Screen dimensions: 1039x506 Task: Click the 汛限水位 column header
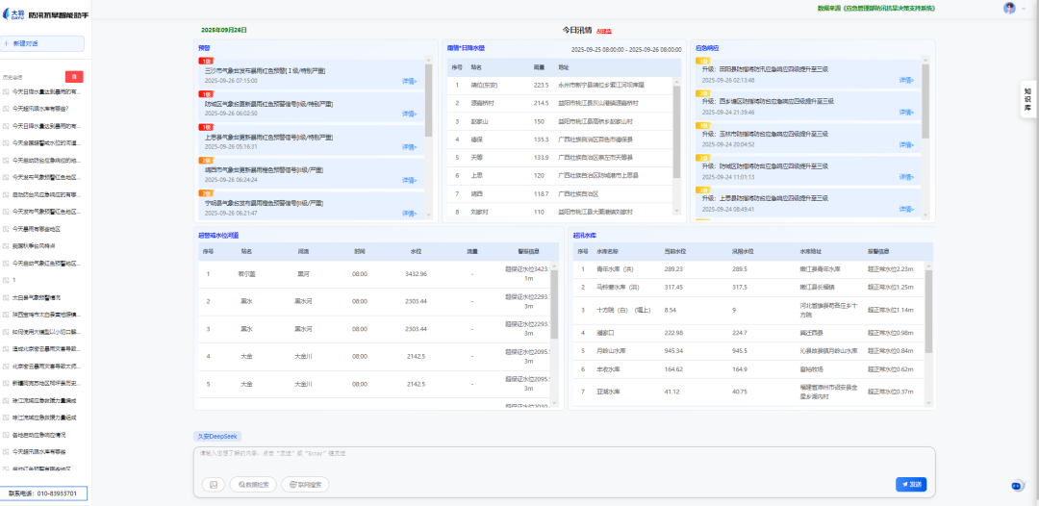pyautogui.click(x=742, y=252)
